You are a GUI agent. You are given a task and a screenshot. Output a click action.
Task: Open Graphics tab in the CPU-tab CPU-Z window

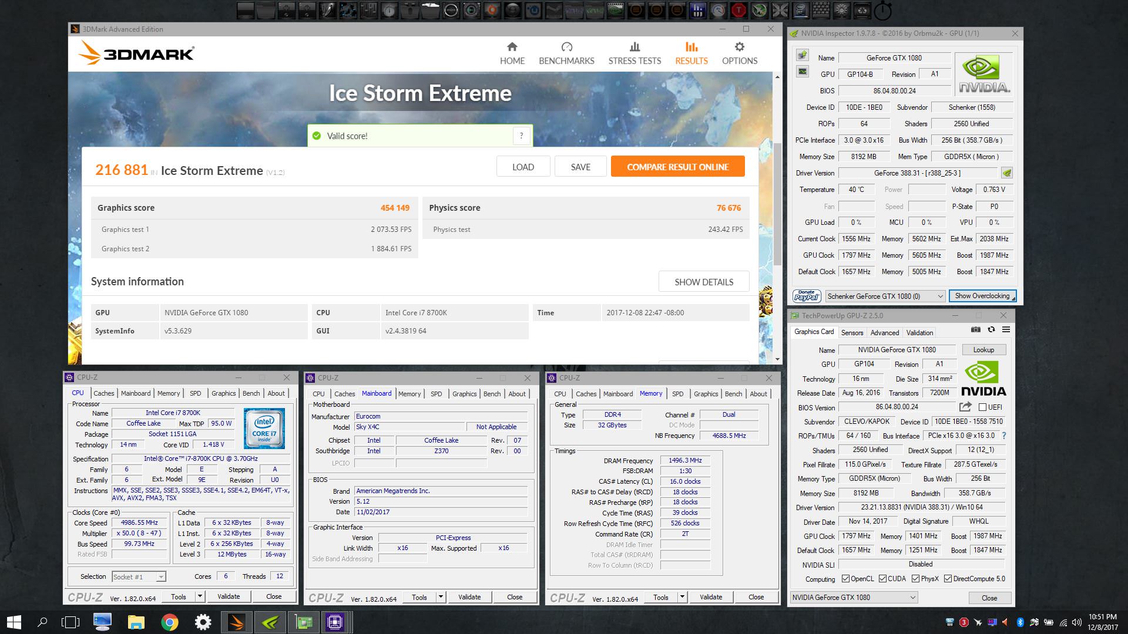click(x=223, y=393)
